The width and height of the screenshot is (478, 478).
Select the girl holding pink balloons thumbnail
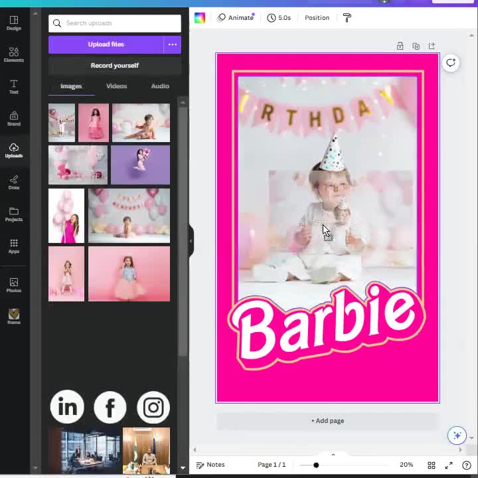point(66,216)
